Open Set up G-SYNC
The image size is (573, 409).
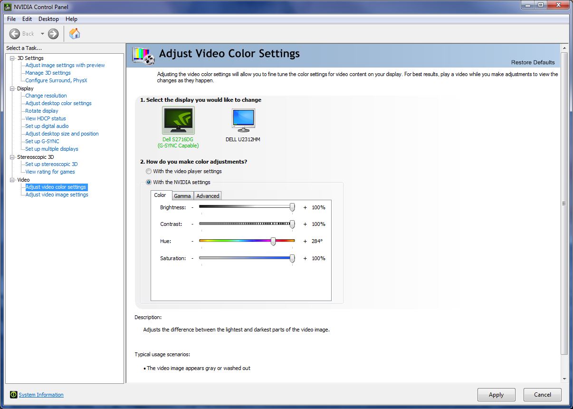tap(42, 141)
